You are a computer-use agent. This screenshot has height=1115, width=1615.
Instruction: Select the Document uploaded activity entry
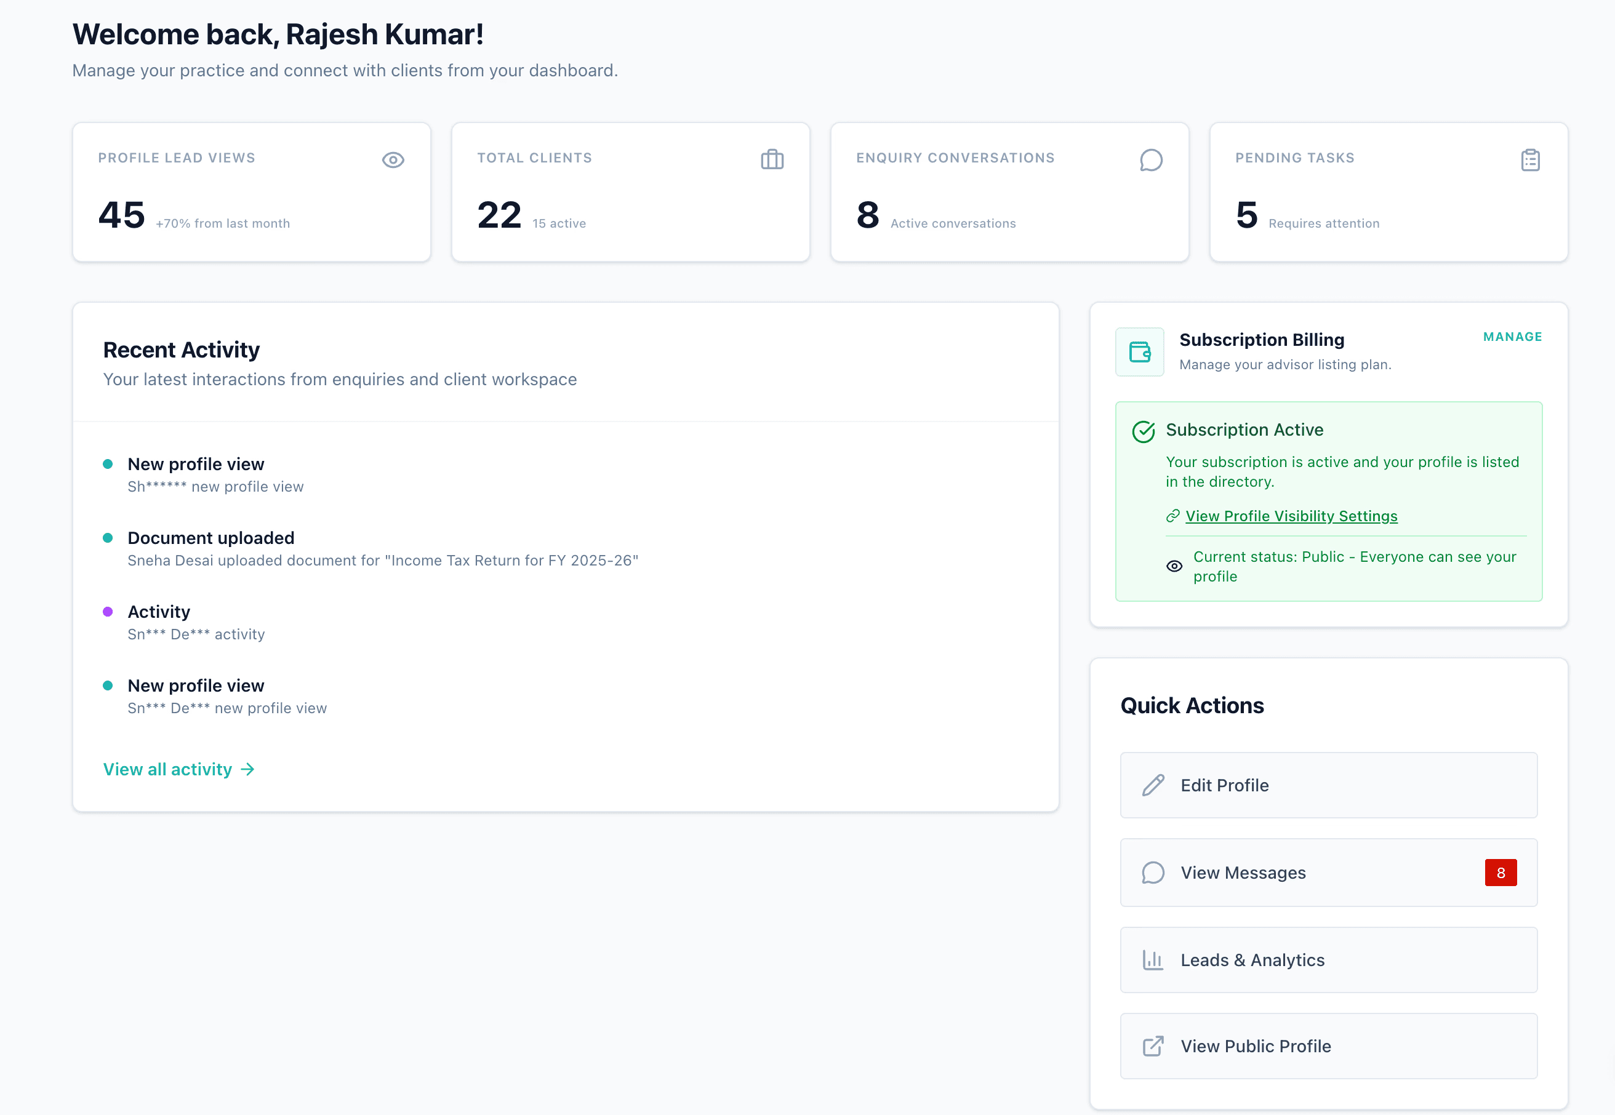[x=211, y=538]
